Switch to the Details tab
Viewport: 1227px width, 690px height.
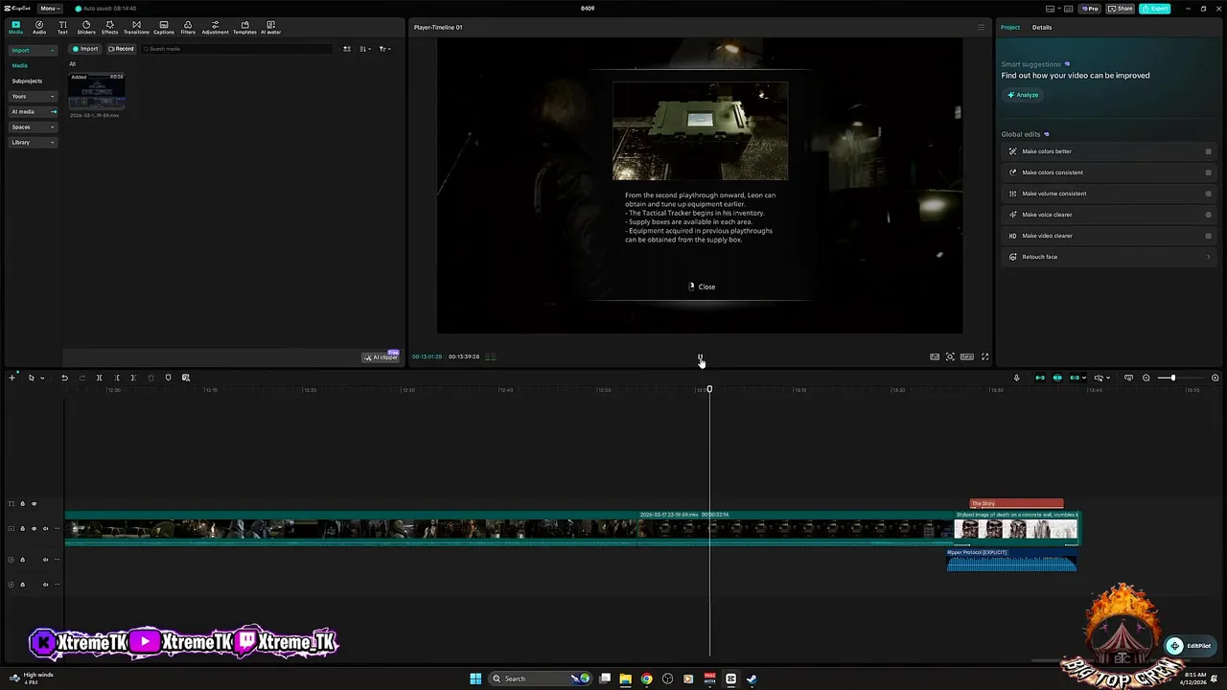click(1042, 27)
